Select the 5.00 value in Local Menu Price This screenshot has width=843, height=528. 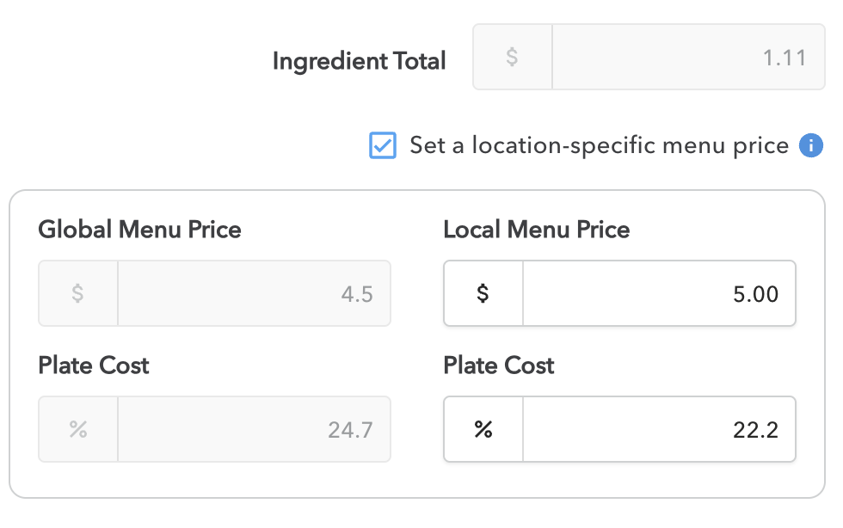coord(755,294)
